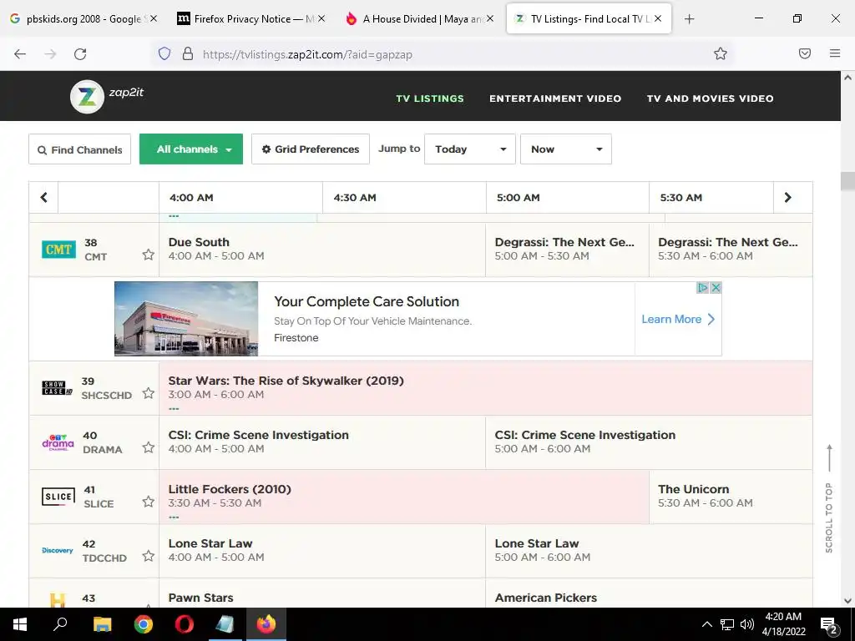Viewport: 855px width, 641px height.
Task: Bookmark this page with star icon
Action: tap(721, 53)
